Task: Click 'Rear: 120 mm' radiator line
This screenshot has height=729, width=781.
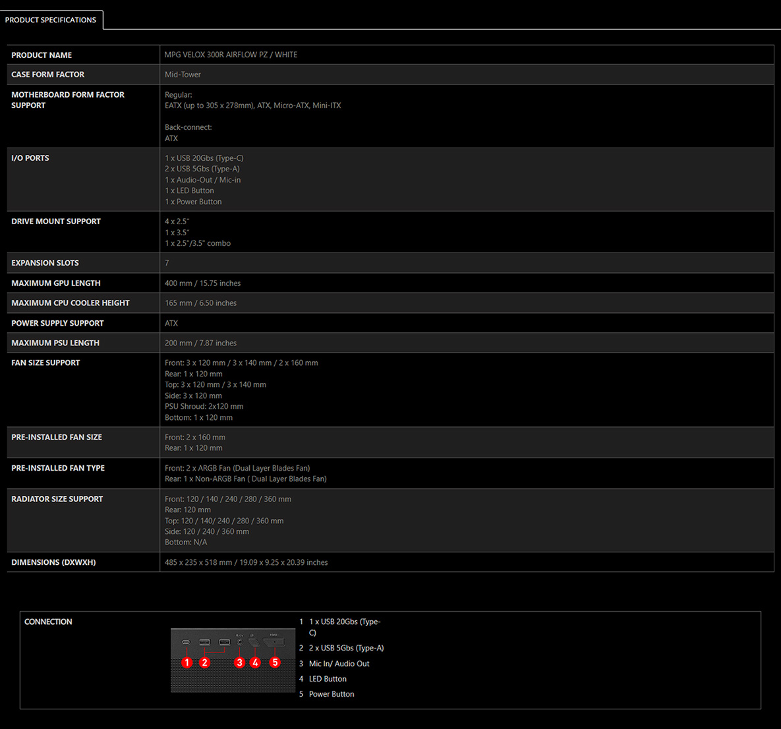Action: pos(188,510)
